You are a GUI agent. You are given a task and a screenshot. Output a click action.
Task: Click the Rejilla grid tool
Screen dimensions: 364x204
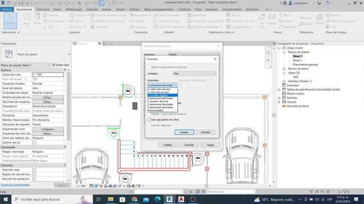coord(306,24)
